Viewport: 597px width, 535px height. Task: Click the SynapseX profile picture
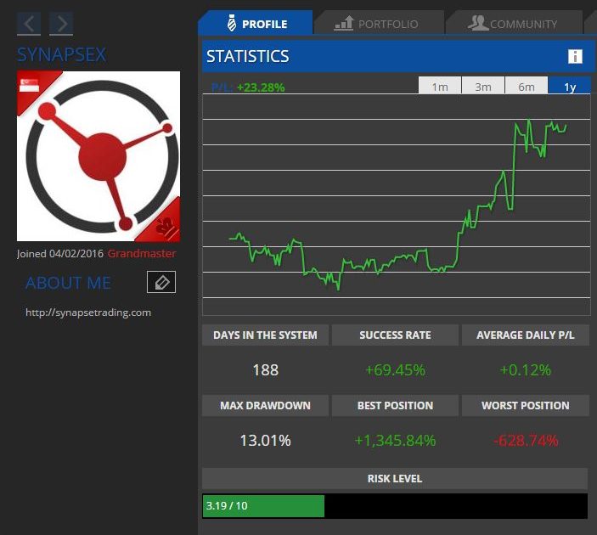tap(99, 156)
